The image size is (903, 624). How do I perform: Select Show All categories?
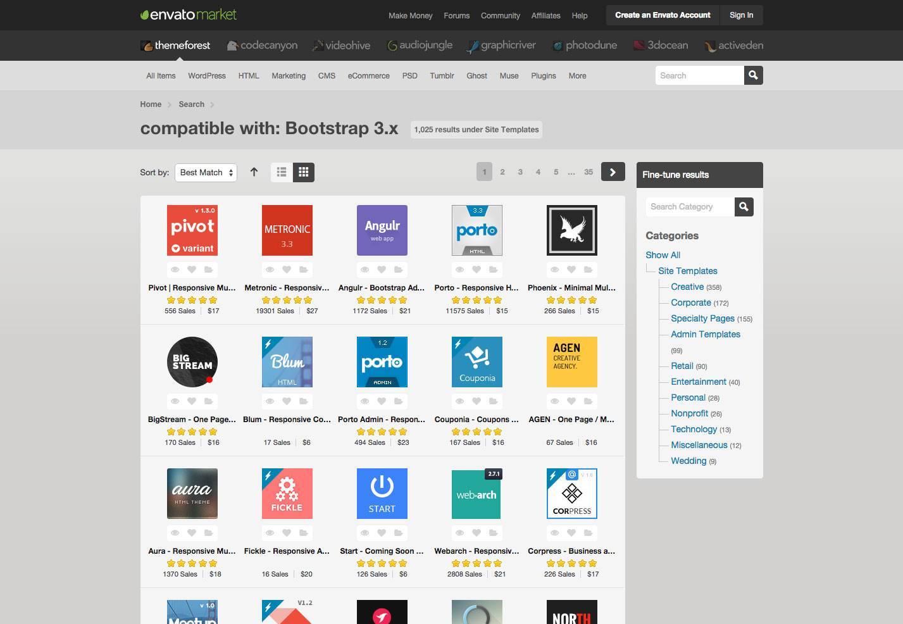[x=663, y=255]
